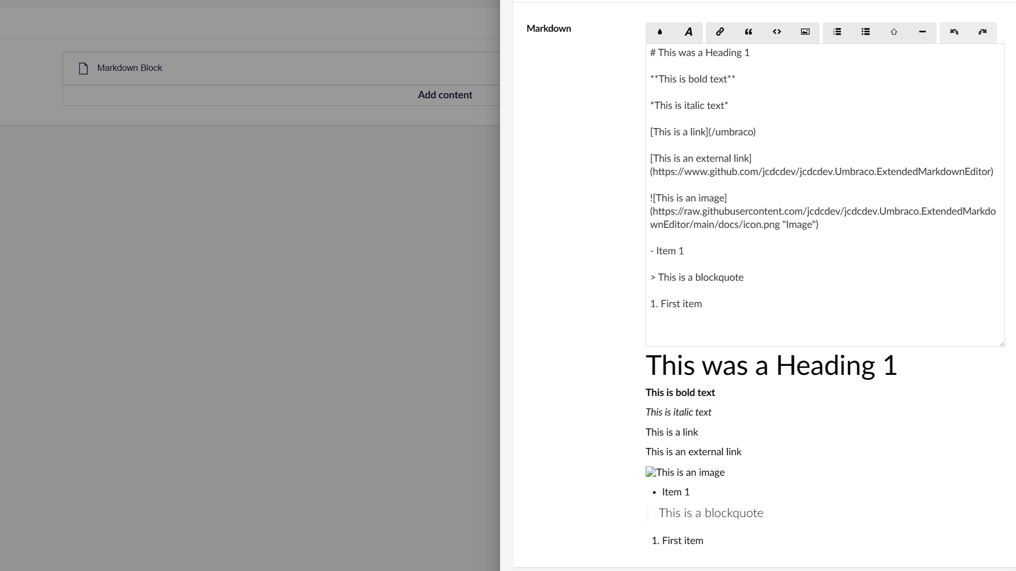Follow 'This is a link' in the preview
This screenshot has height=571, width=1016.
672,432
